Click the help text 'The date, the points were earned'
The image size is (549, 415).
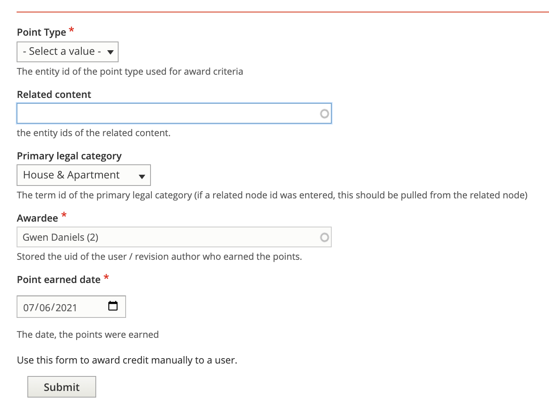pos(88,334)
